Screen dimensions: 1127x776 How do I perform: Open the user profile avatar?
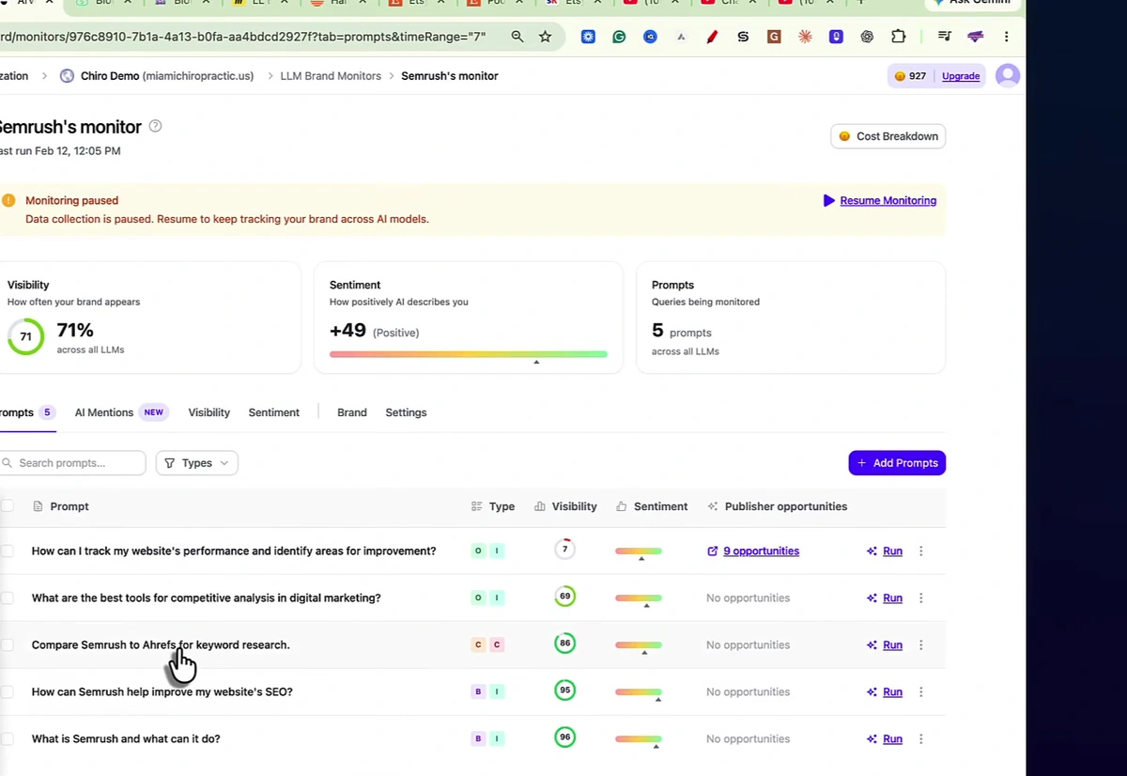pyautogui.click(x=1008, y=76)
